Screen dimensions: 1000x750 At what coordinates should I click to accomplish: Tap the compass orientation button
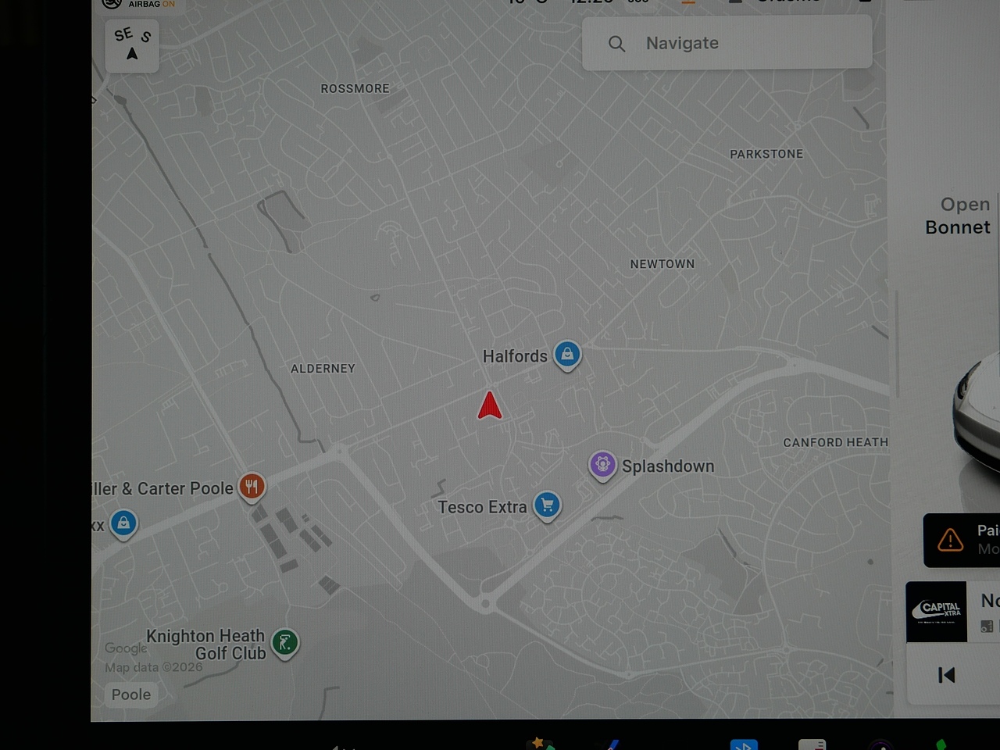click(132, 45)
